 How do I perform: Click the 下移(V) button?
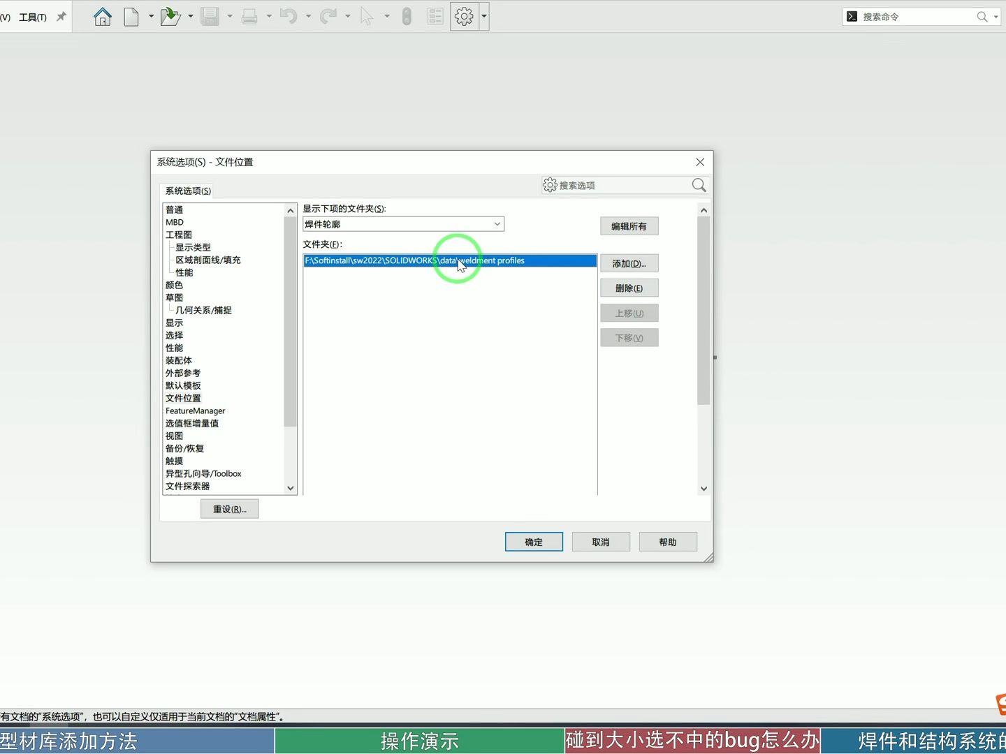pos(629,338)
